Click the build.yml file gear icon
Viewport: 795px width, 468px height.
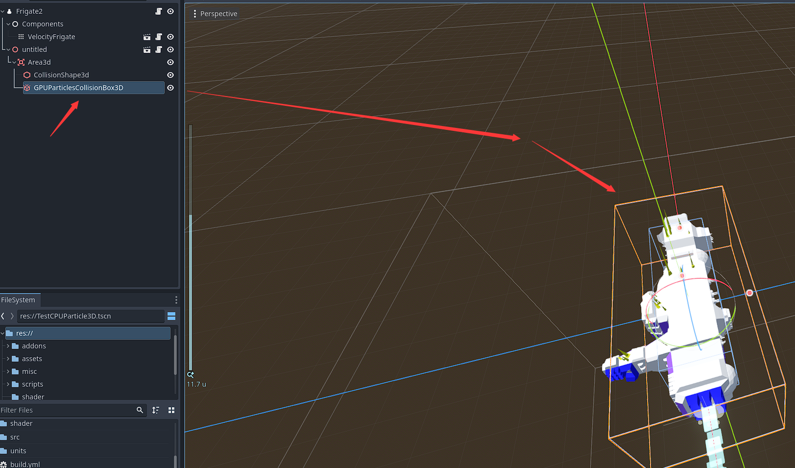(3, 464)
